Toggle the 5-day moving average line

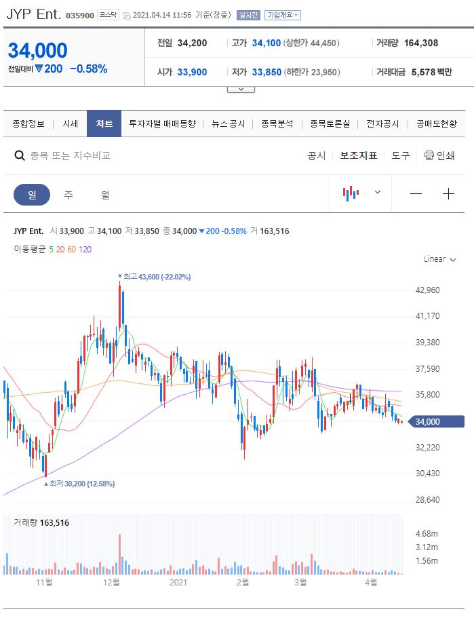pyautogui.click(x=51, y=250)
